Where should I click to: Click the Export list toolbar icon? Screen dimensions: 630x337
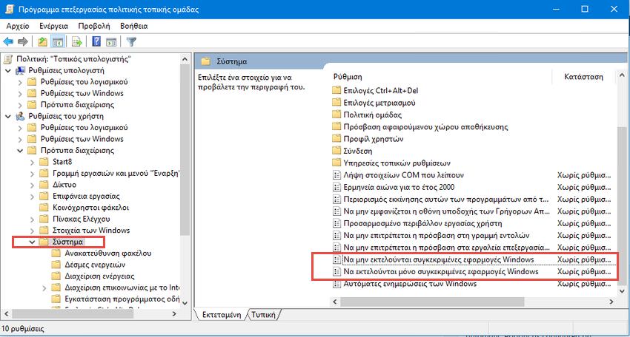77,41
